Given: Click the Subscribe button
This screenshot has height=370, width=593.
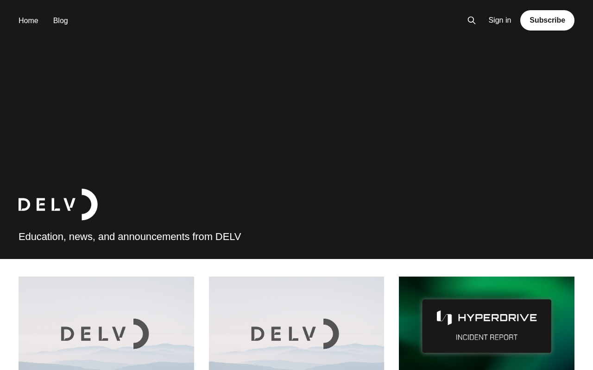Looking at the screenshot, I should point(547,20).
